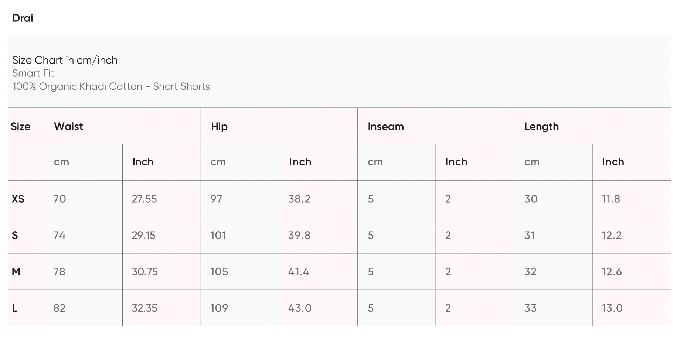677x339 pixels.
Task: Click the L size row label
Action: (15, 308)
